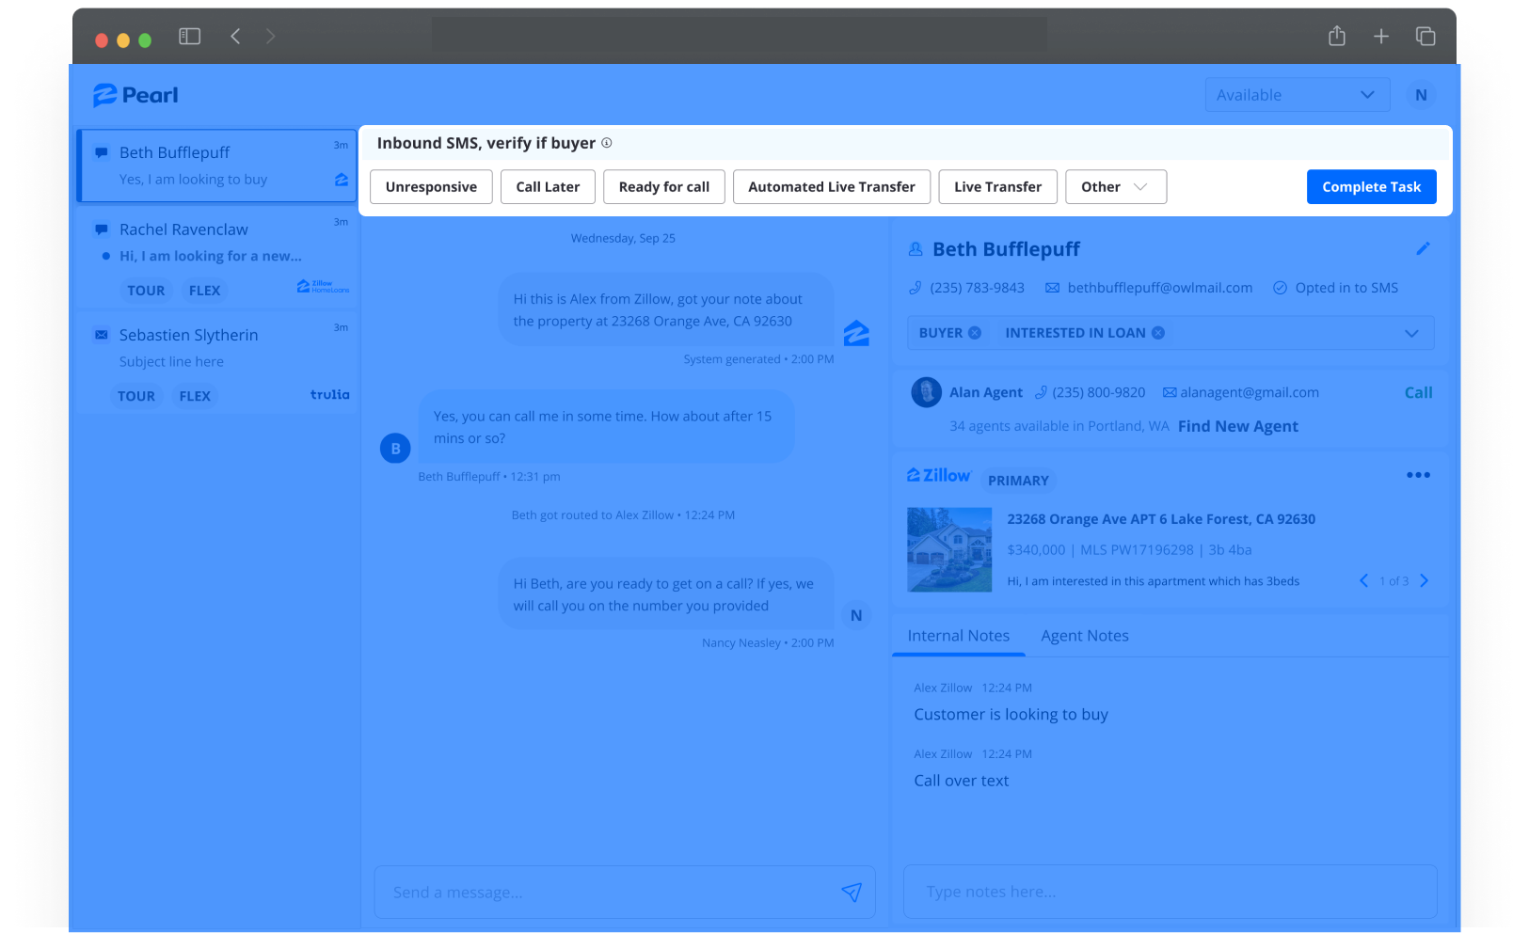
Task: Click the Type notes here field
Action: pos(1171,892)
